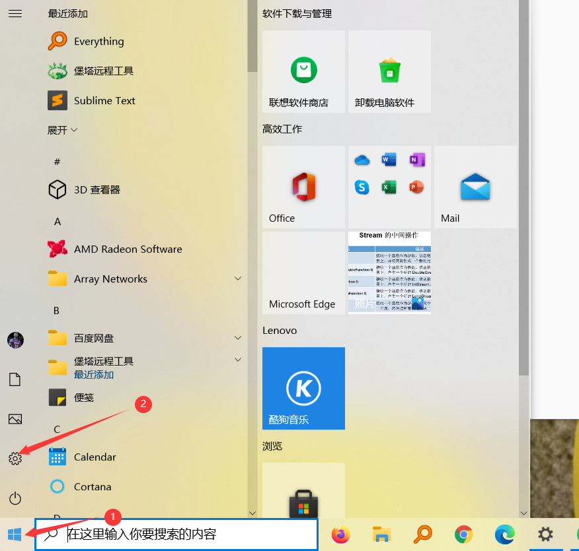Click the Windows Start button
Viewport: 579px width, 551px height.
pos(15,534)
